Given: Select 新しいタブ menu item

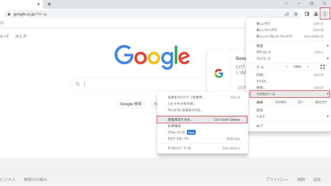Looking at the screenshot, I should point(288,24).
